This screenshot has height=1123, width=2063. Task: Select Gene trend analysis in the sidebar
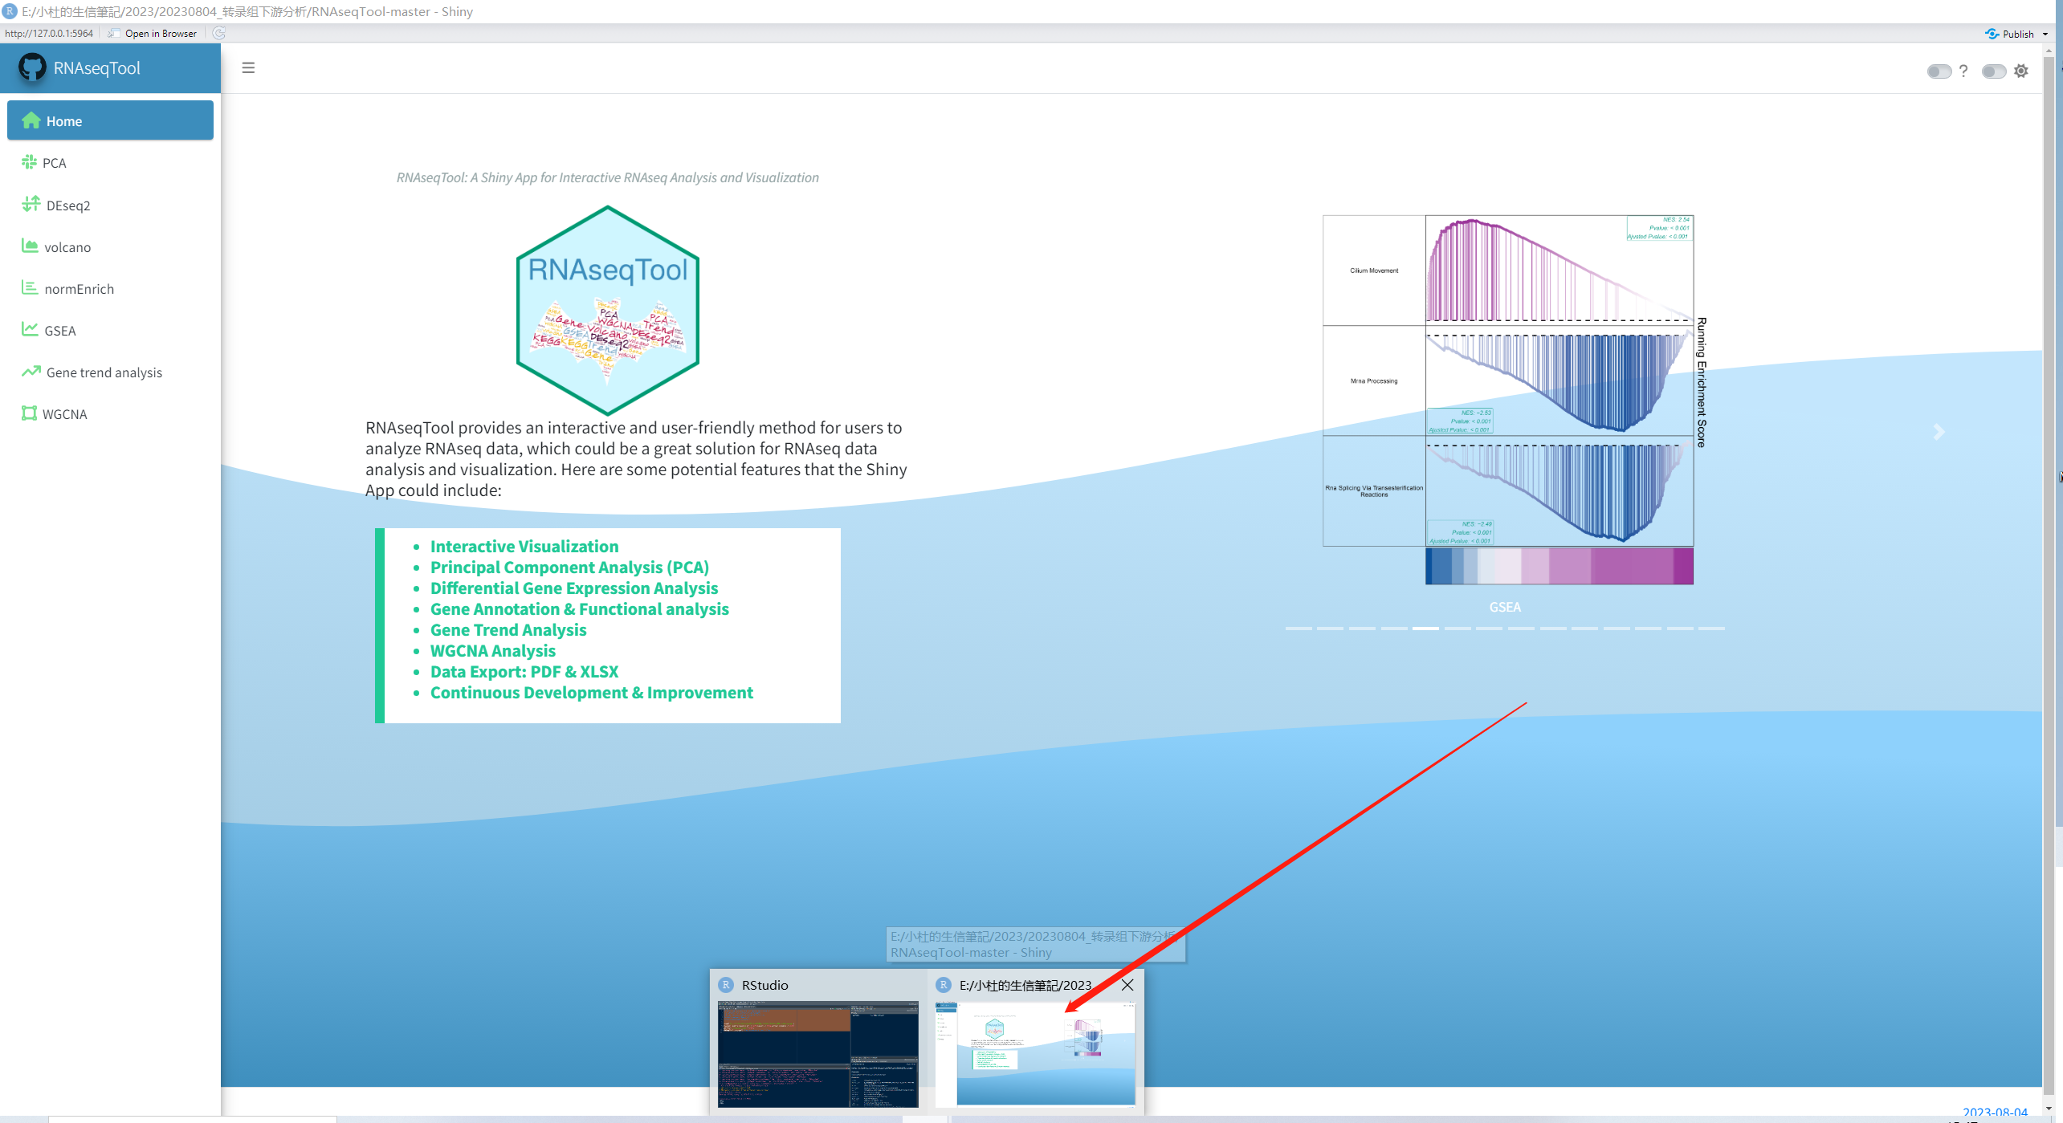104,372
